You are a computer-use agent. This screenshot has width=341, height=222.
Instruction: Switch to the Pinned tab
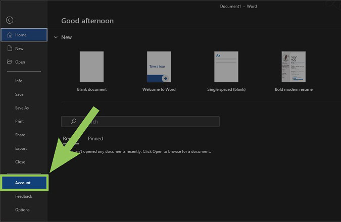[95, 139]
